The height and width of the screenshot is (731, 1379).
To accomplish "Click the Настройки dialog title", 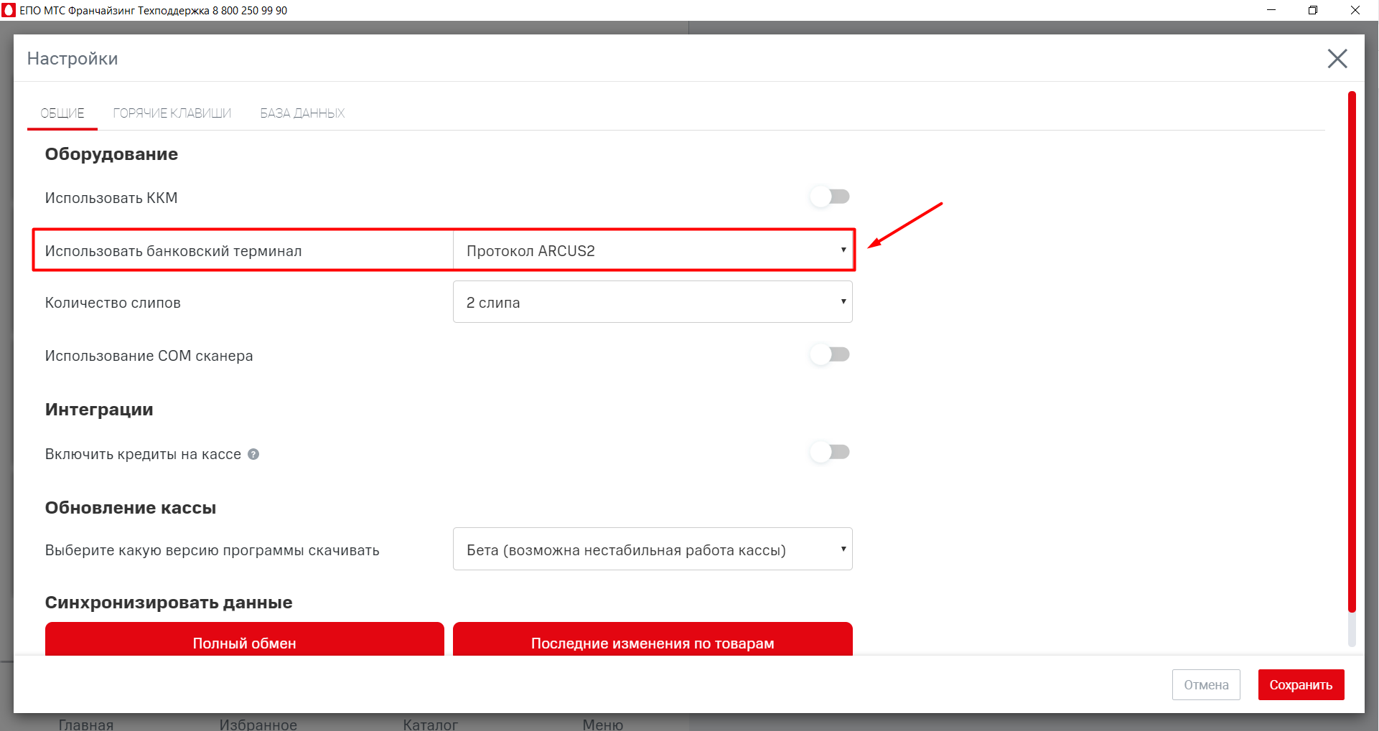I will pos(73,59).
